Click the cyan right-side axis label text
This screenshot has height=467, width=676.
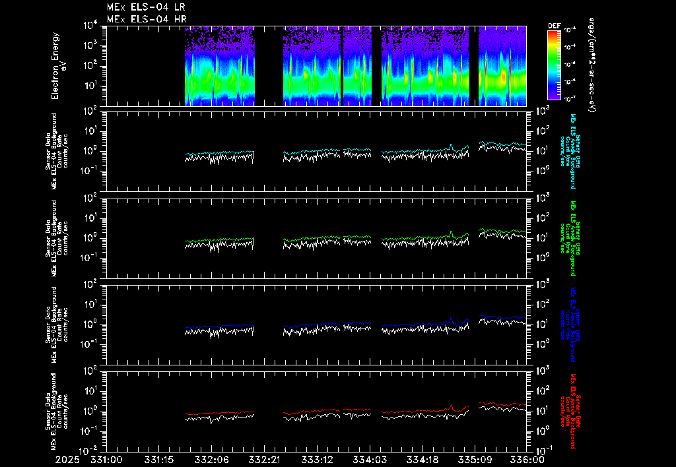click(570, 151)
